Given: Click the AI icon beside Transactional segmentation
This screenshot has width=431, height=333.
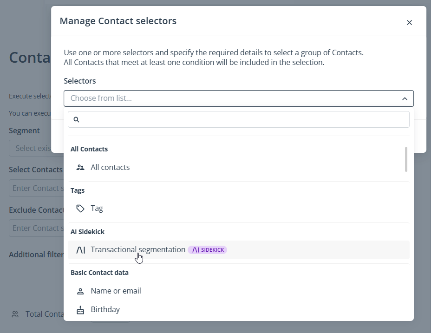Looking at the screenshot, I should 80,249.
